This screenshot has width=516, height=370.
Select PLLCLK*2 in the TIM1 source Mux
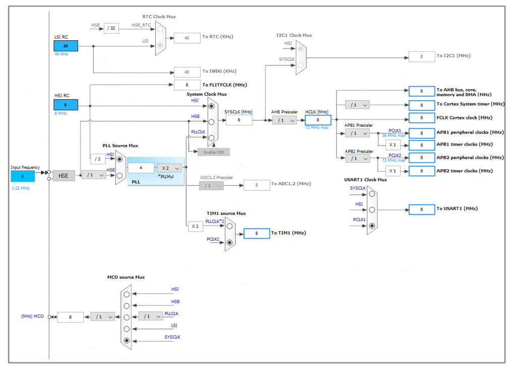(230, 226)
